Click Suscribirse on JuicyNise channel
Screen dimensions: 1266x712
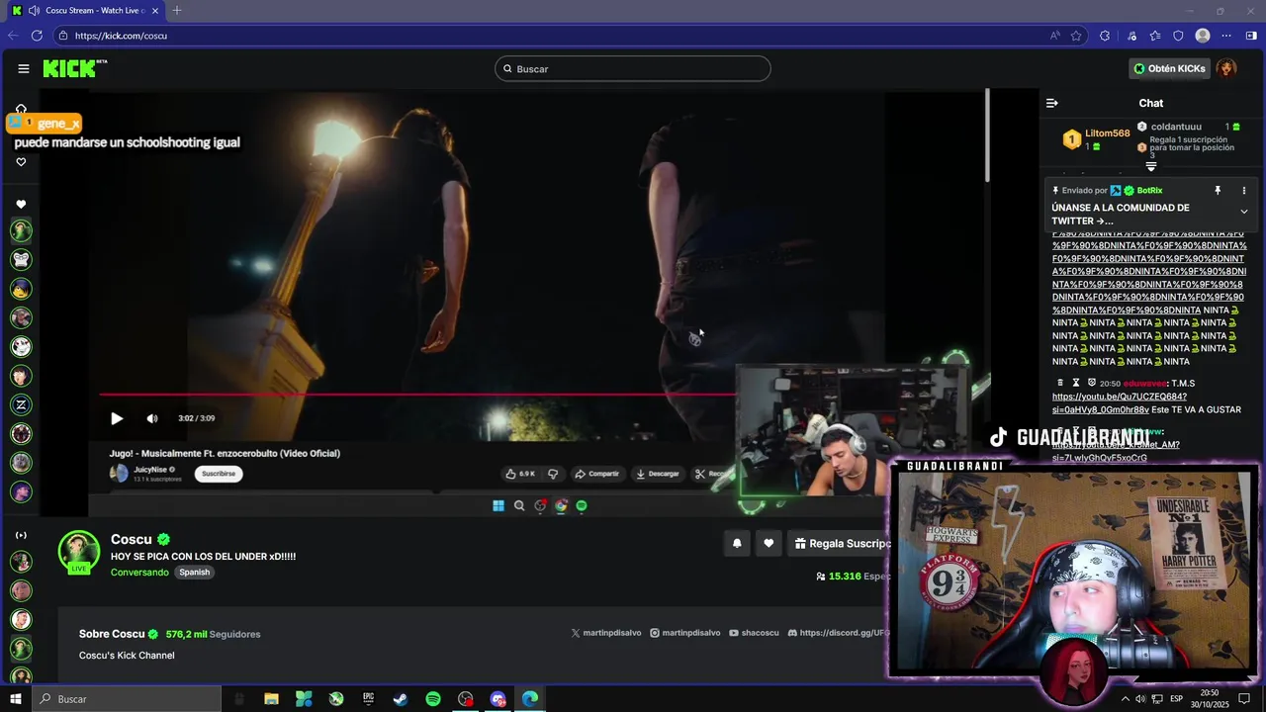tap(219, 474)
